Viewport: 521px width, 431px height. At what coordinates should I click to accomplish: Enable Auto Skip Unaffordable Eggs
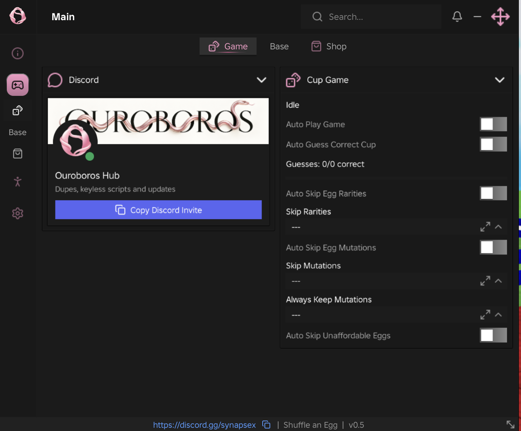click(493, 335)
